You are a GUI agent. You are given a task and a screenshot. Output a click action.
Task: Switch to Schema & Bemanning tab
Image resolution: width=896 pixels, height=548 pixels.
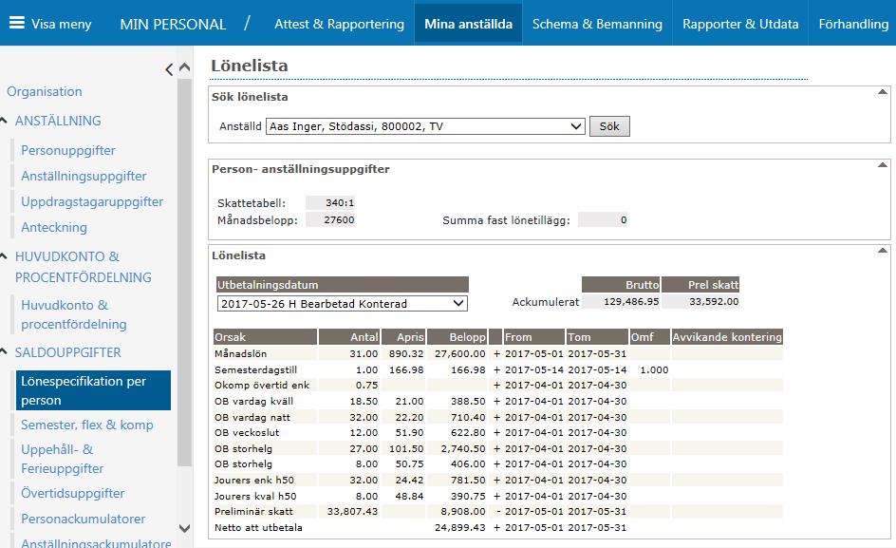coord(598,24)
